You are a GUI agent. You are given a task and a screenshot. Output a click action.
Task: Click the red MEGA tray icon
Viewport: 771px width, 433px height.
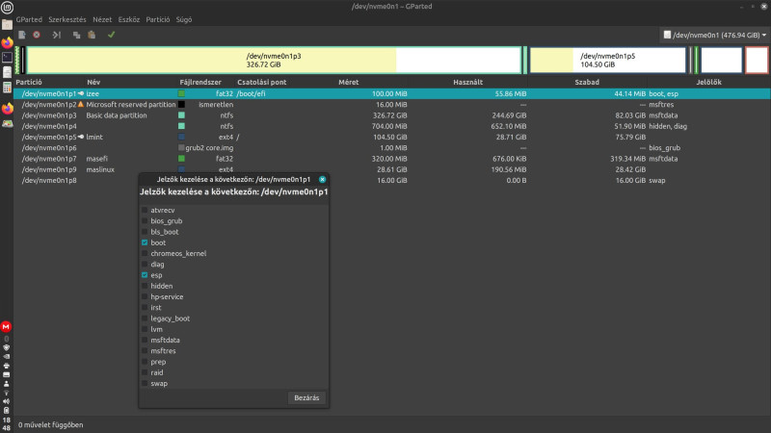[6, 326]
